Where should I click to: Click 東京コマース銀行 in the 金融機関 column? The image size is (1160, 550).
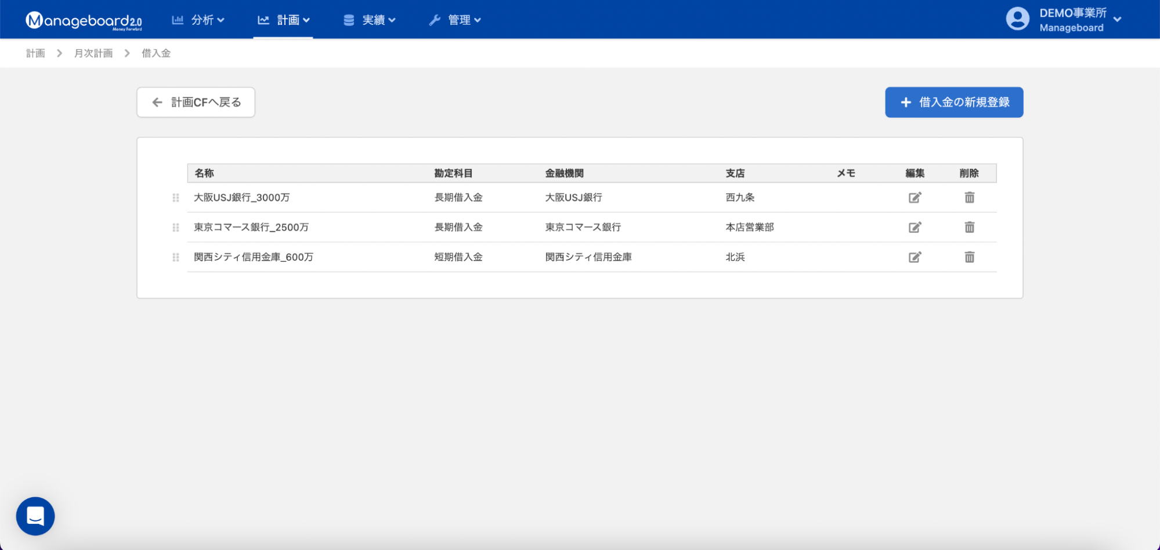tap(583, 227)
